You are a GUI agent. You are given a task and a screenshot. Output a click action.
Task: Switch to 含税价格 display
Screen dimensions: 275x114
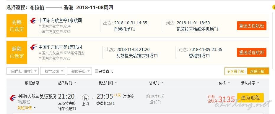click(x=258, y=71)
